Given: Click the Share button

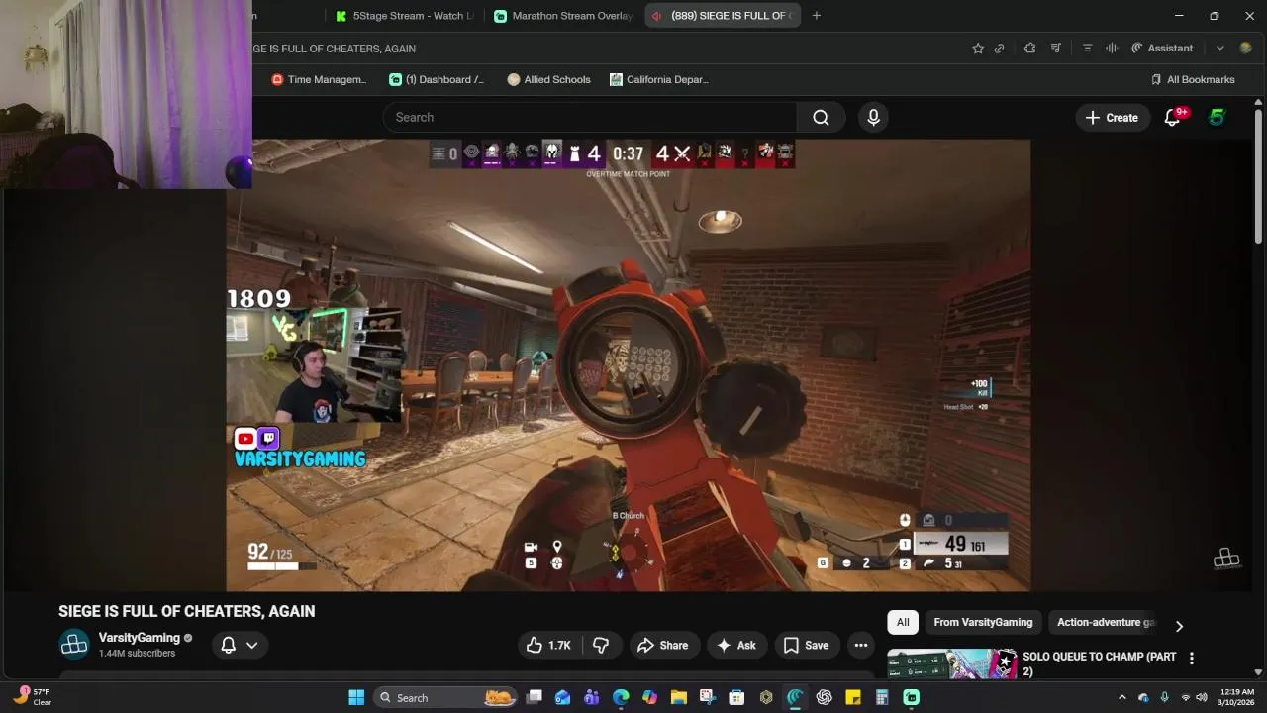Looking at the screenshot, I should click(662, 645).
